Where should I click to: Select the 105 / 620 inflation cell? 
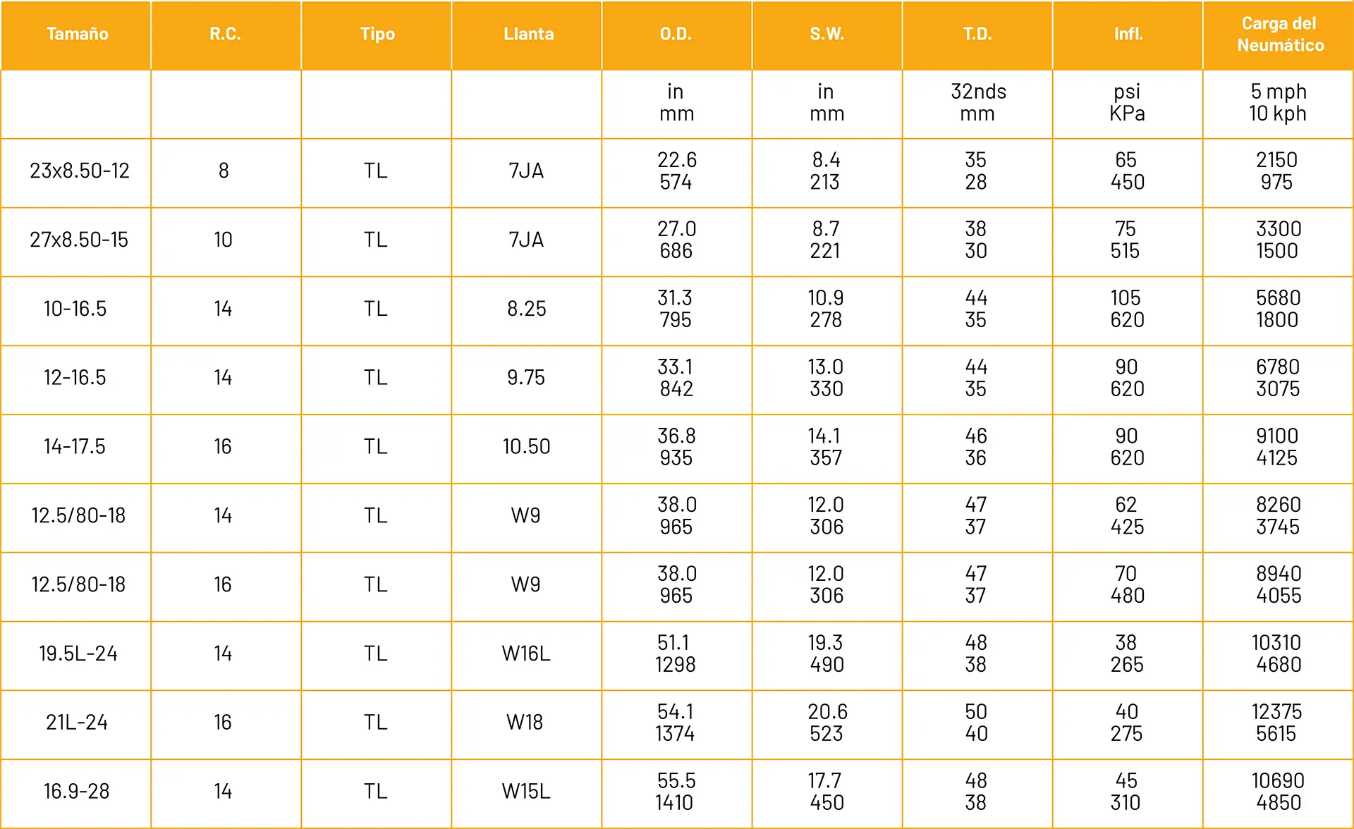(1127, 309)
